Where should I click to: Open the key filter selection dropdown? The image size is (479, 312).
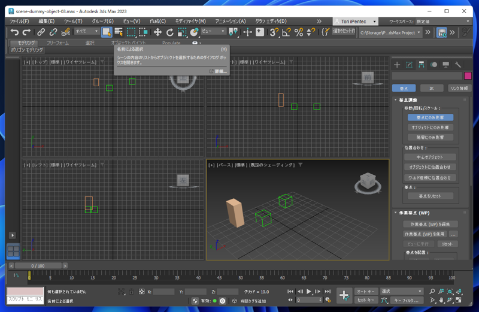point(401,291)
